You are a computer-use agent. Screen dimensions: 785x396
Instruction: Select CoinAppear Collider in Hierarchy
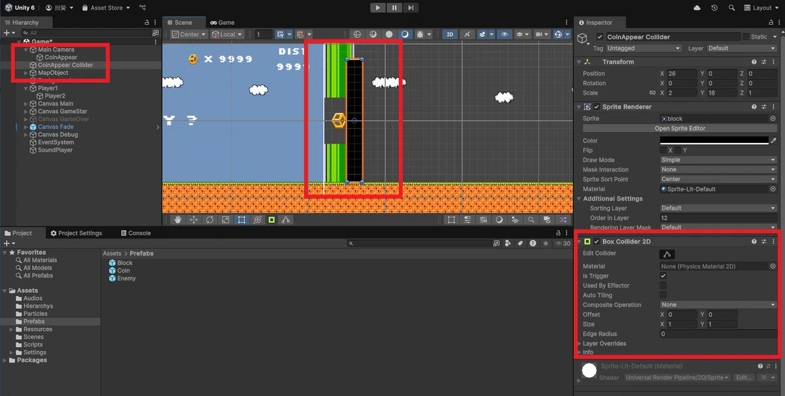[65, 65]
